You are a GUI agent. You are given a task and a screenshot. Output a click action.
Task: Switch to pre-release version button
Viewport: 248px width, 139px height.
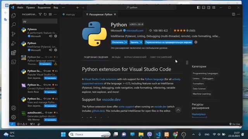pos(169,42)
